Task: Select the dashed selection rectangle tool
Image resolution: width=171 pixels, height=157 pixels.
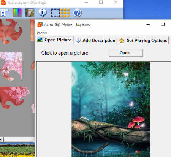Action: [55, 13]
